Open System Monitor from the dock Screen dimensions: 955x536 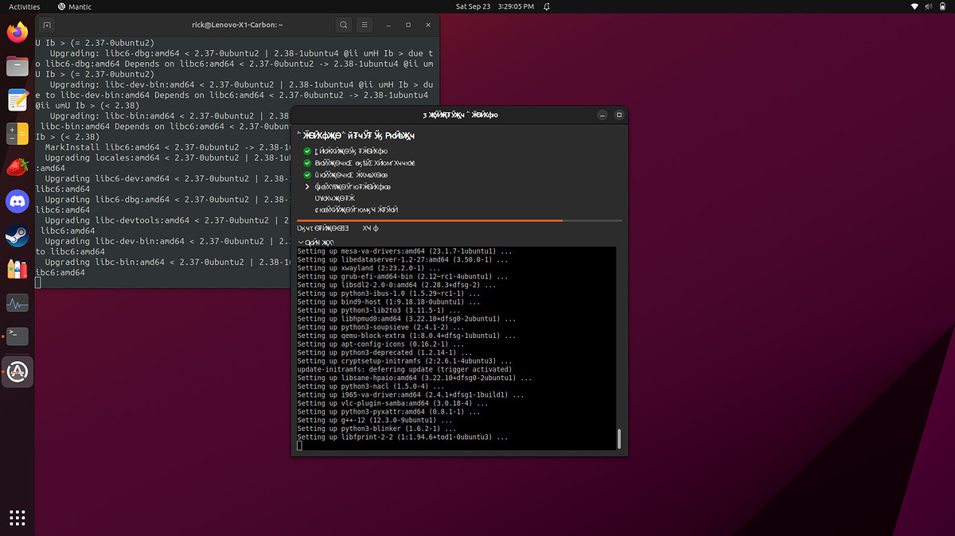point(18,303)
